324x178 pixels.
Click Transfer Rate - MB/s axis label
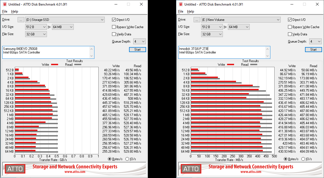(229, 160)
